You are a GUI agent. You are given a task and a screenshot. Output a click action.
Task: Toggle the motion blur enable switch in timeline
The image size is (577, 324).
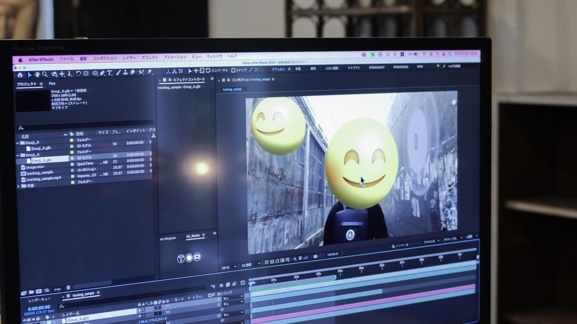(x=234, y=284)
